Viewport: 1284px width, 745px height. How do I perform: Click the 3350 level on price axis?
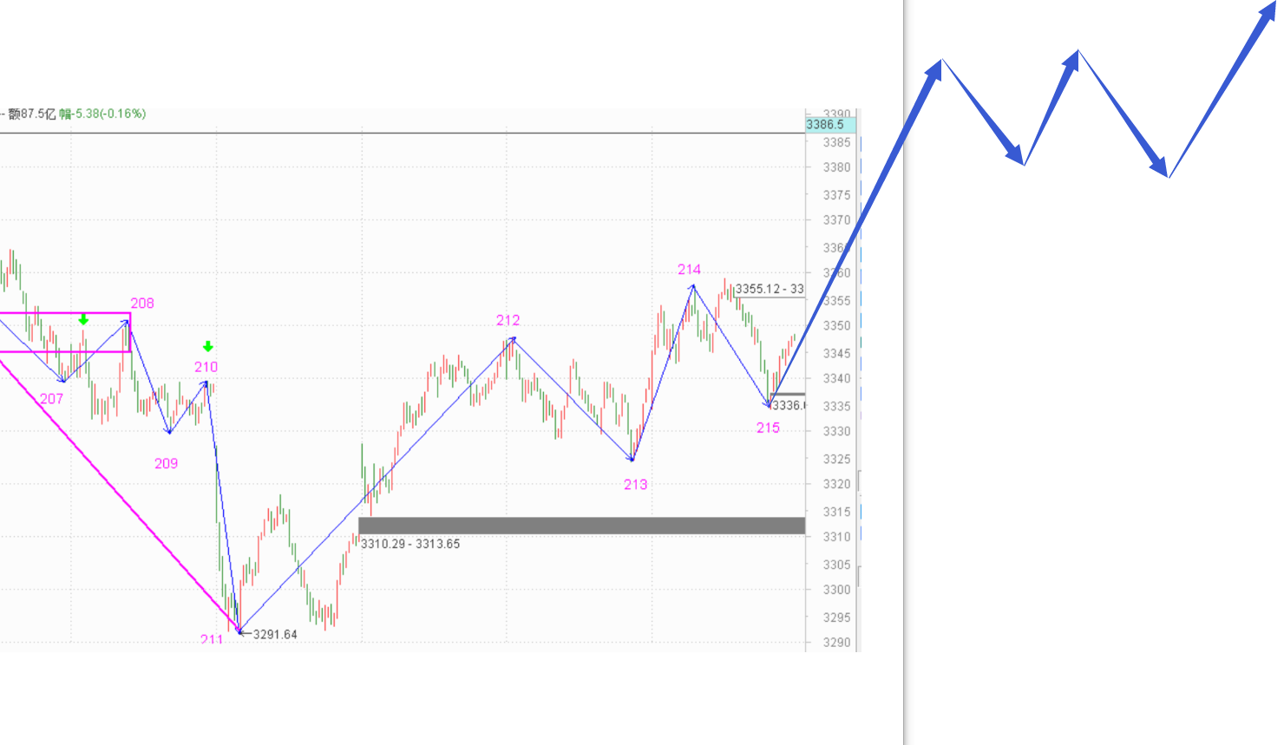pos(836,326)
